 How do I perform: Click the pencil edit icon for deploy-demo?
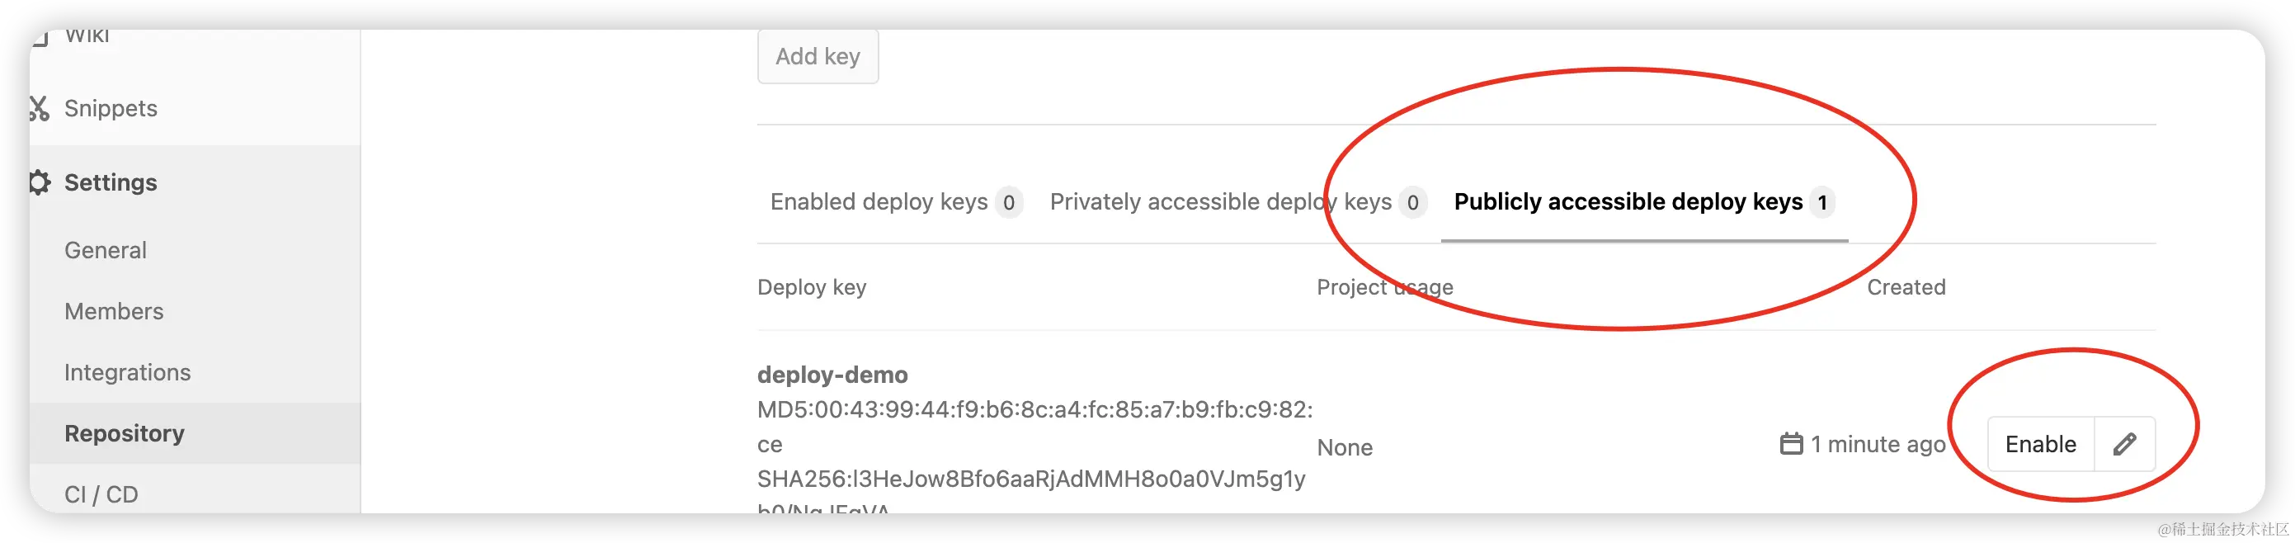[x=2124, y=444]
